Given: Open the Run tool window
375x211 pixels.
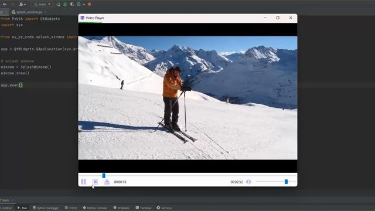Looking at the screenshot, I should pos(22,208).
